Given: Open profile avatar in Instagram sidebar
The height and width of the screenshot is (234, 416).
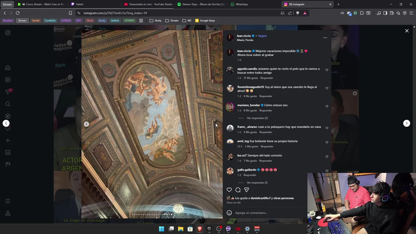Looking at the screenshot, I should click(x=8, y=164).
